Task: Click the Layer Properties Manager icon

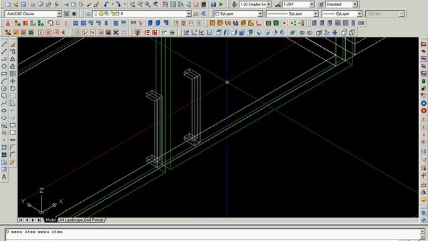Action: pos(88,13)
